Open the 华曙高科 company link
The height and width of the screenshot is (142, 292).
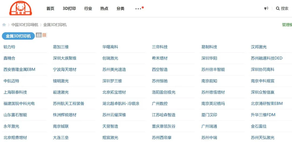(110, 47)
